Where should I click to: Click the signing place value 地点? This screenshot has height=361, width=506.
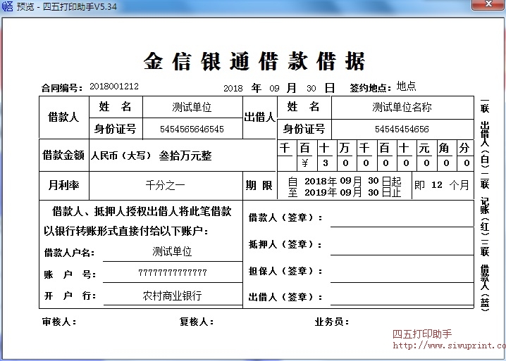(407, 86)
